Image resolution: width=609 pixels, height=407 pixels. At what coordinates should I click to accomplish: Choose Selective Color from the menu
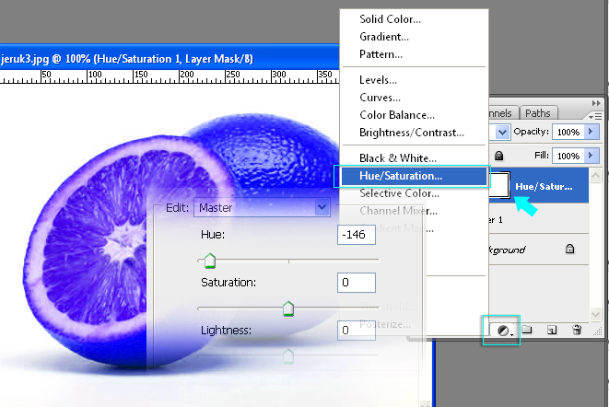click(x=399, y=193)
